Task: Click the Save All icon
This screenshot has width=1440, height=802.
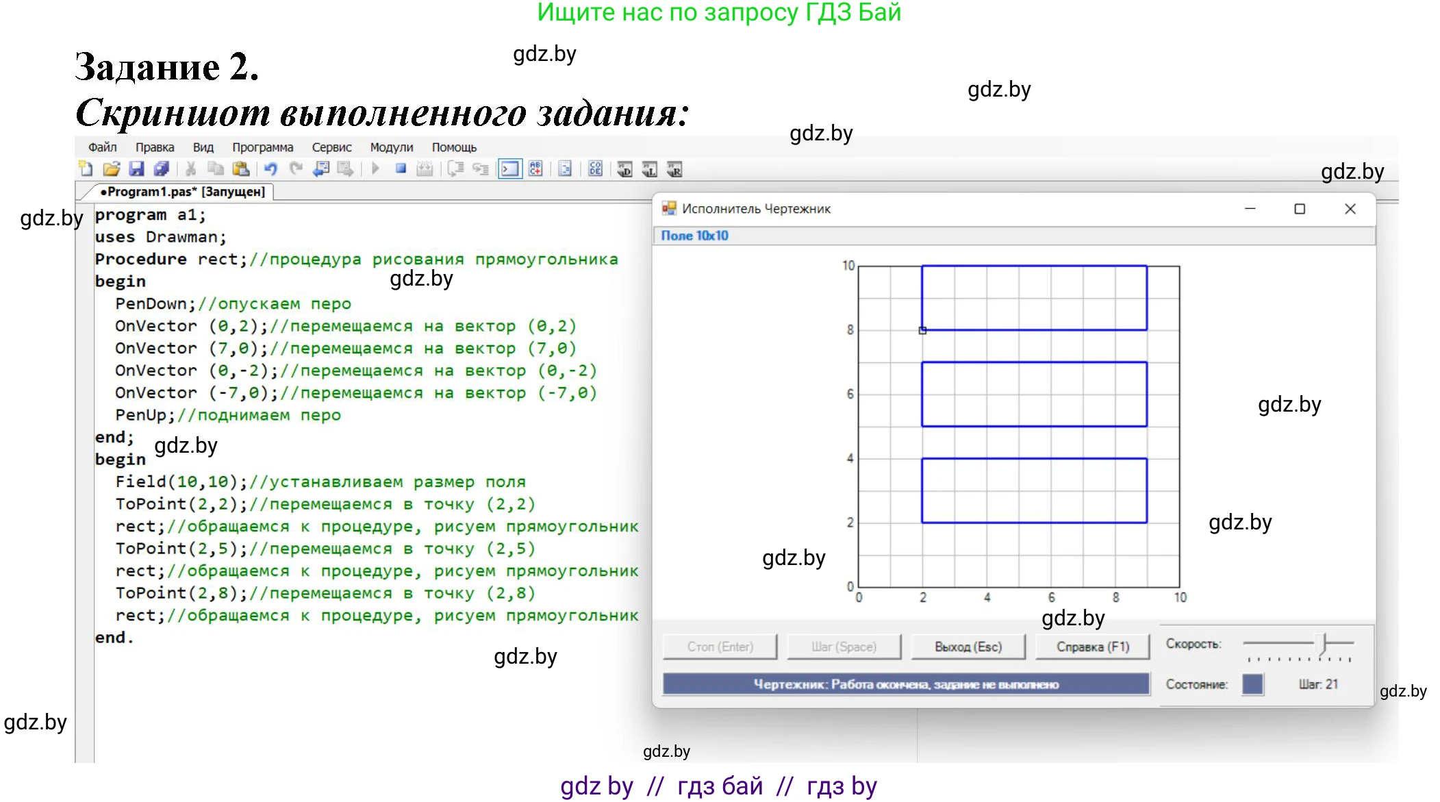Action: 162,168
